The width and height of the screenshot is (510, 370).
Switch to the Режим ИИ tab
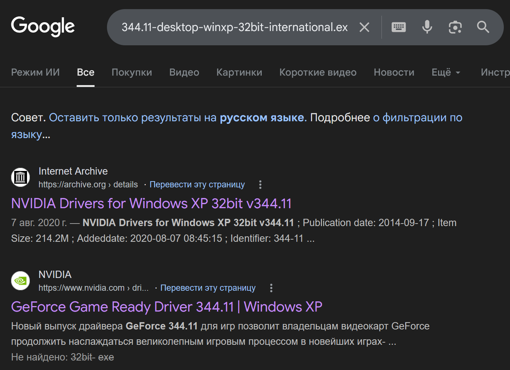tap(35, 72)
